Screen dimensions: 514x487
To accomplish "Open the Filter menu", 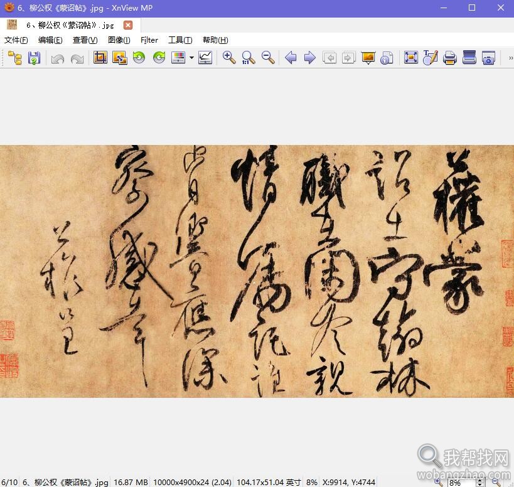I will 149,40.
